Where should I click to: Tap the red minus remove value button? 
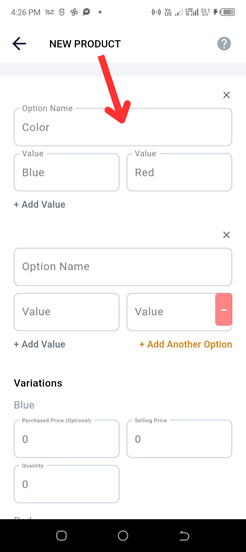point(224,309)
